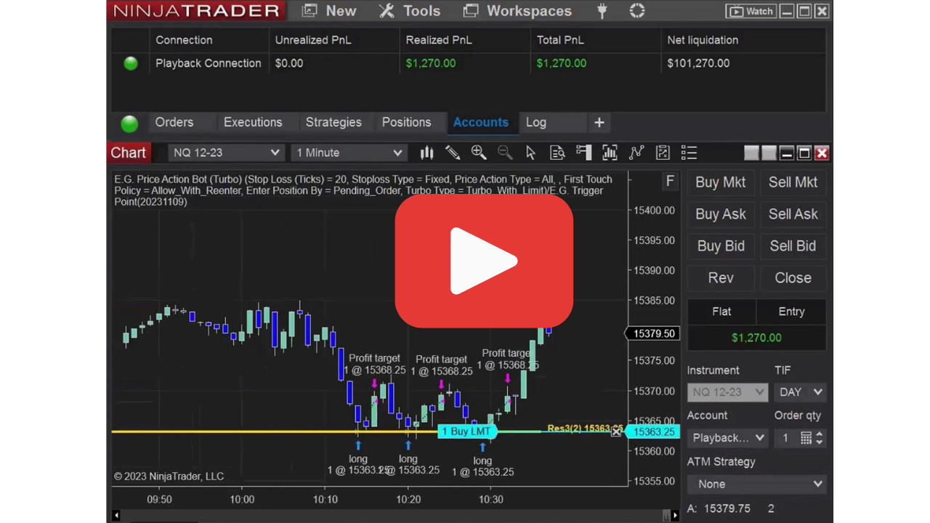Click the Order qty input field
This screenshot has height=523, width=930.
click(786, 438)
